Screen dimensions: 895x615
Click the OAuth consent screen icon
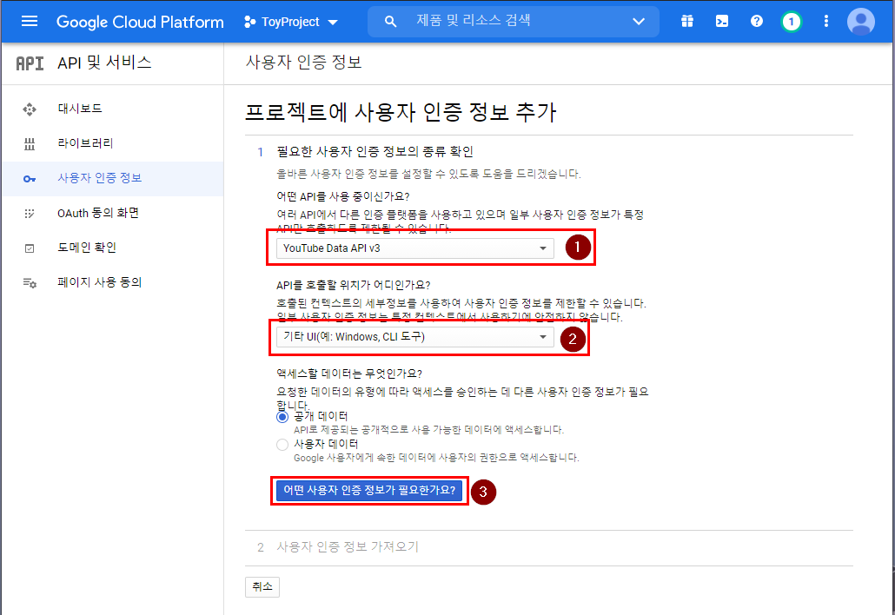point(30,214)
